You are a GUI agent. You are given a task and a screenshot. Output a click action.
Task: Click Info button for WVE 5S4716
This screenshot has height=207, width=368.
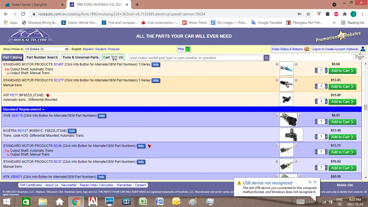[x=102, y=116]
